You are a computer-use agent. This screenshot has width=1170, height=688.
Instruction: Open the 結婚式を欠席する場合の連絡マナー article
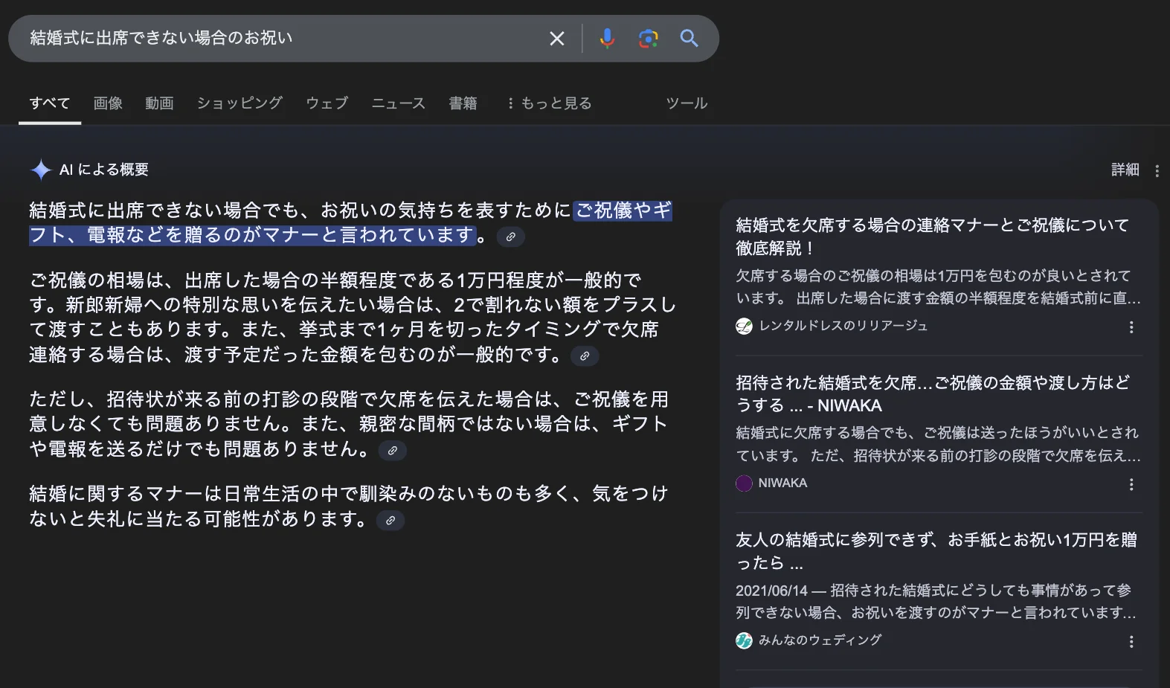pyautogui.click(x=932, y=236)
